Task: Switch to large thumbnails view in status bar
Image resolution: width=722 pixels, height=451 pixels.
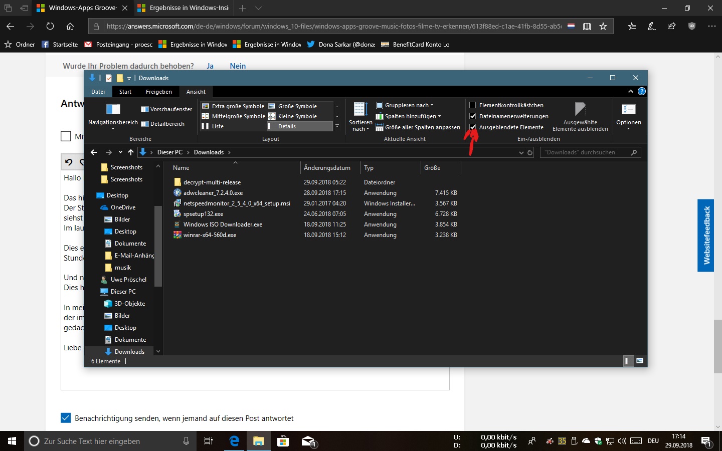Action: click(x=640, y=361)
